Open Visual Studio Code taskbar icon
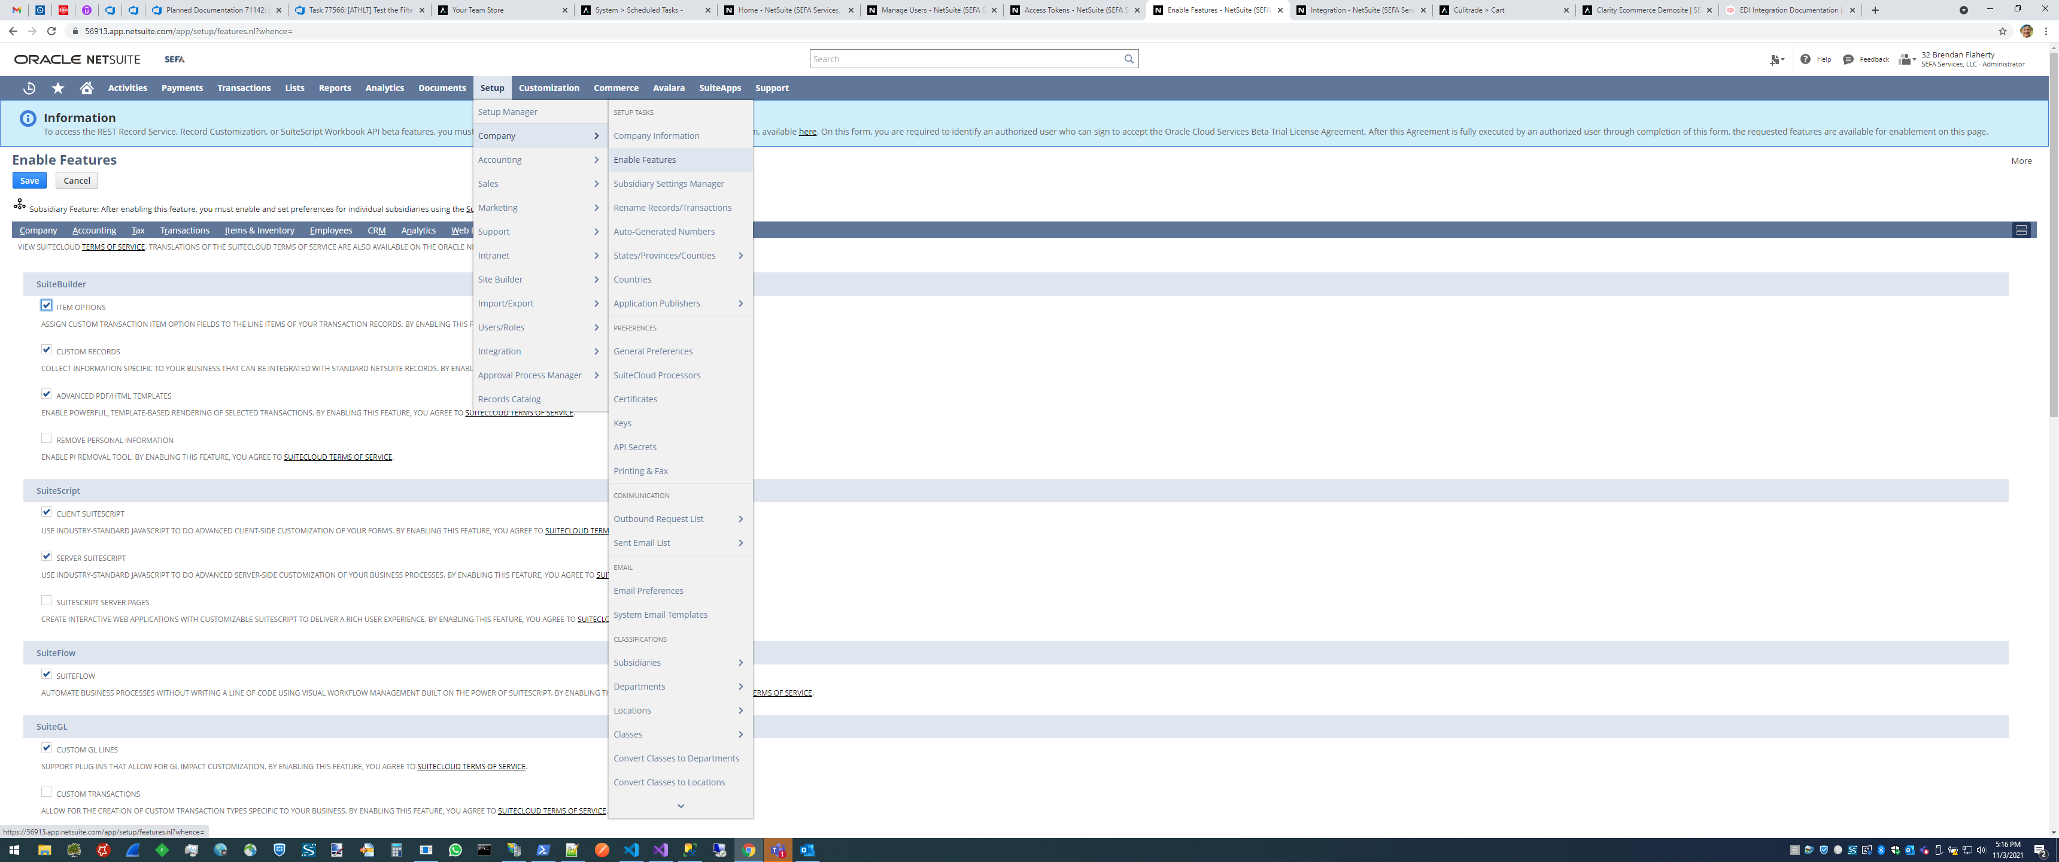 click(631, 850)
